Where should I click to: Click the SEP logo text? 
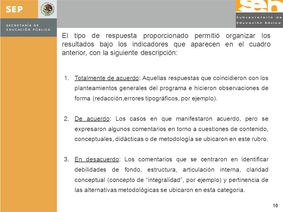[x=14, y=9]
